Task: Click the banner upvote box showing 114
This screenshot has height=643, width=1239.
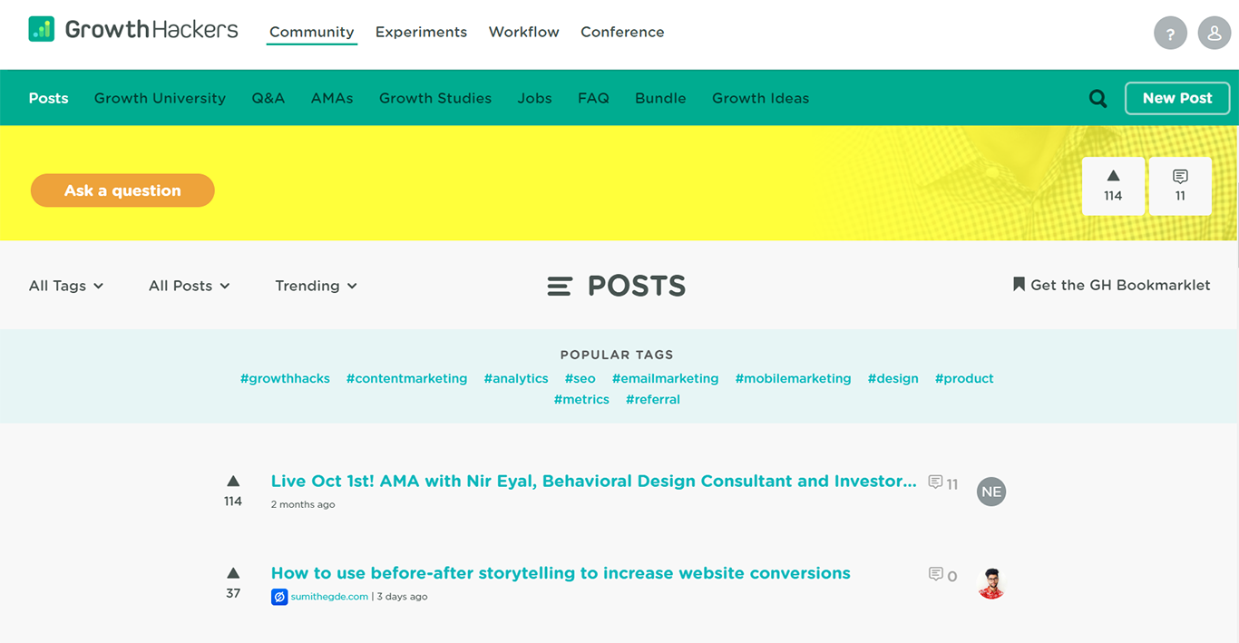Action: [x=1113, y=186]
